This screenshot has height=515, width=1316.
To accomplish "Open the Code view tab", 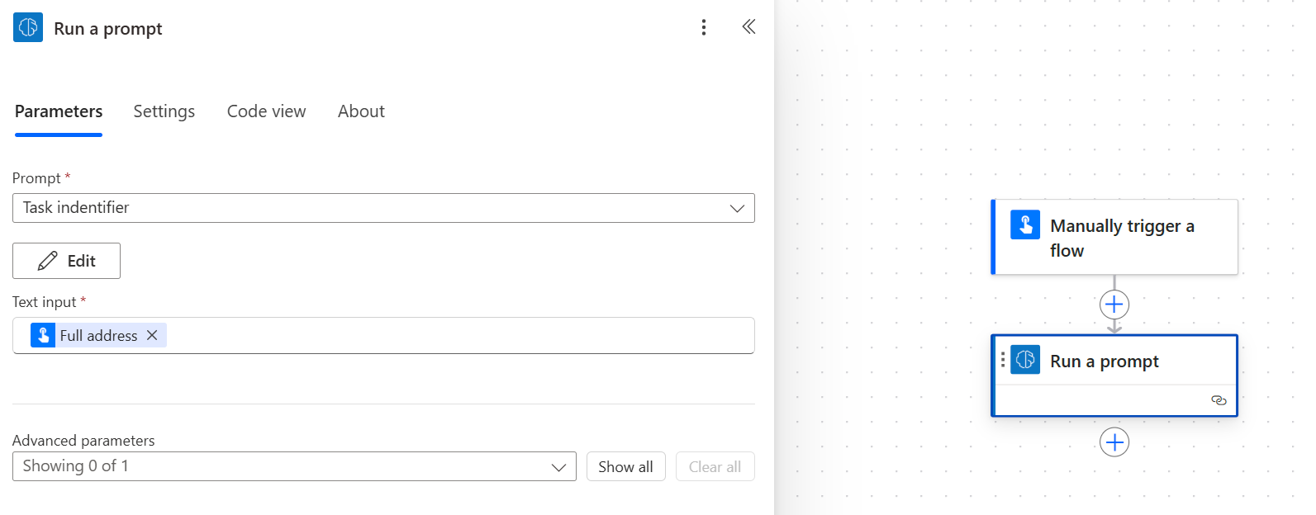I will [x=266, y=111].
